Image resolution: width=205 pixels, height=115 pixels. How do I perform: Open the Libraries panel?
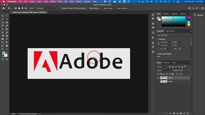pos(199,15)
